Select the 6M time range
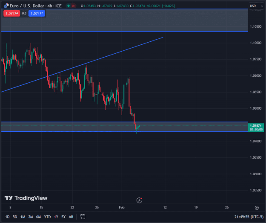 (x=38, y=217)
